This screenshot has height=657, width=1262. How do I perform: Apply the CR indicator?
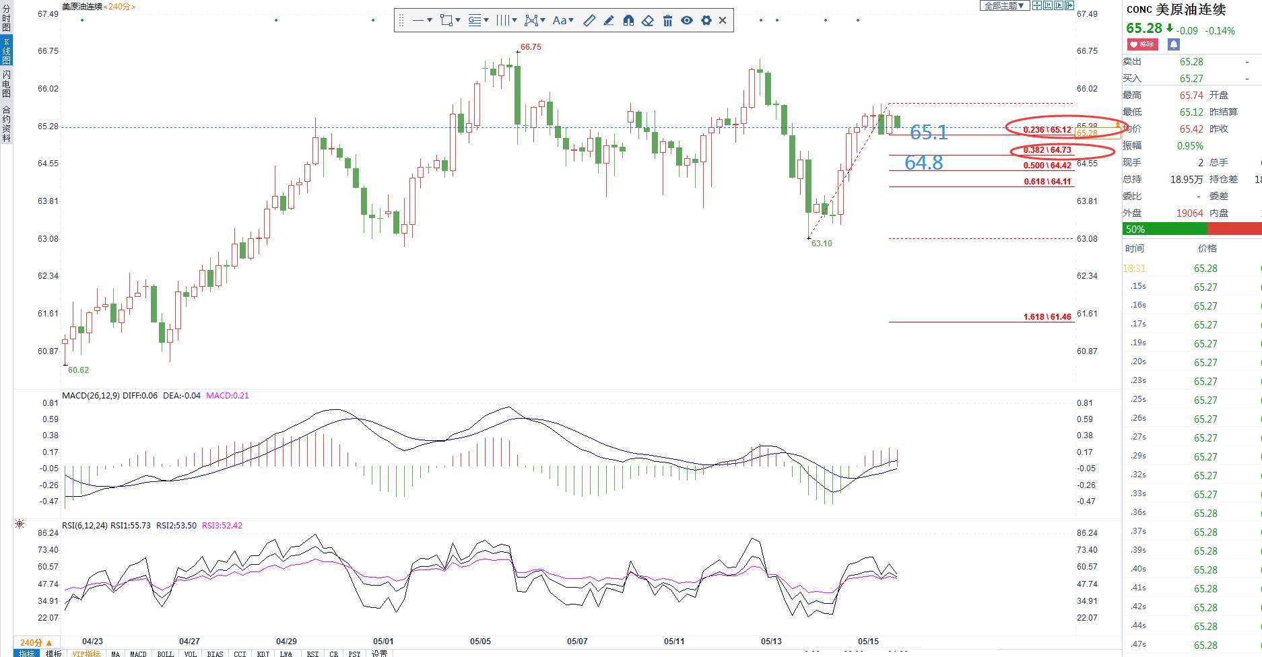pos(334,653)
